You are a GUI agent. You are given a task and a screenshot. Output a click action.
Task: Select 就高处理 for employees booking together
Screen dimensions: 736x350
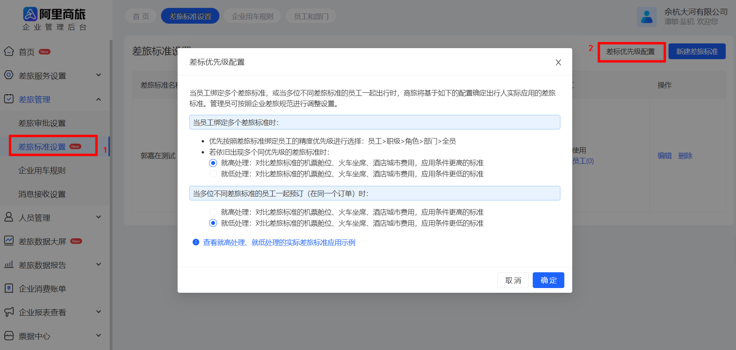point(213,212)
